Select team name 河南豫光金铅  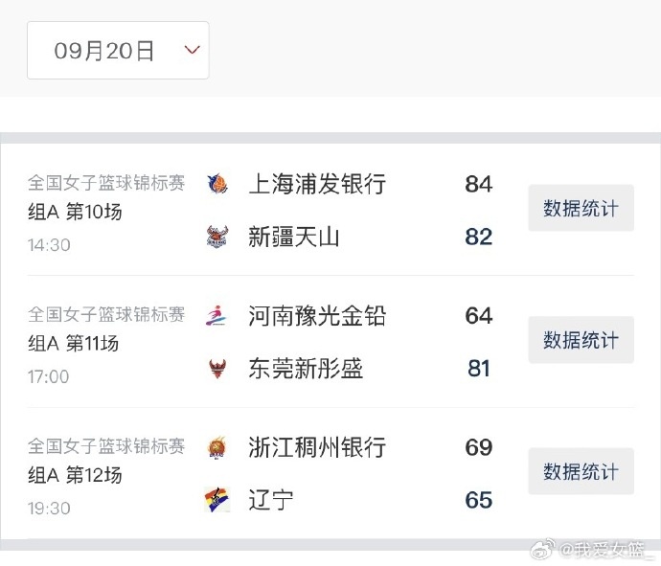click(x=317, y=316)
